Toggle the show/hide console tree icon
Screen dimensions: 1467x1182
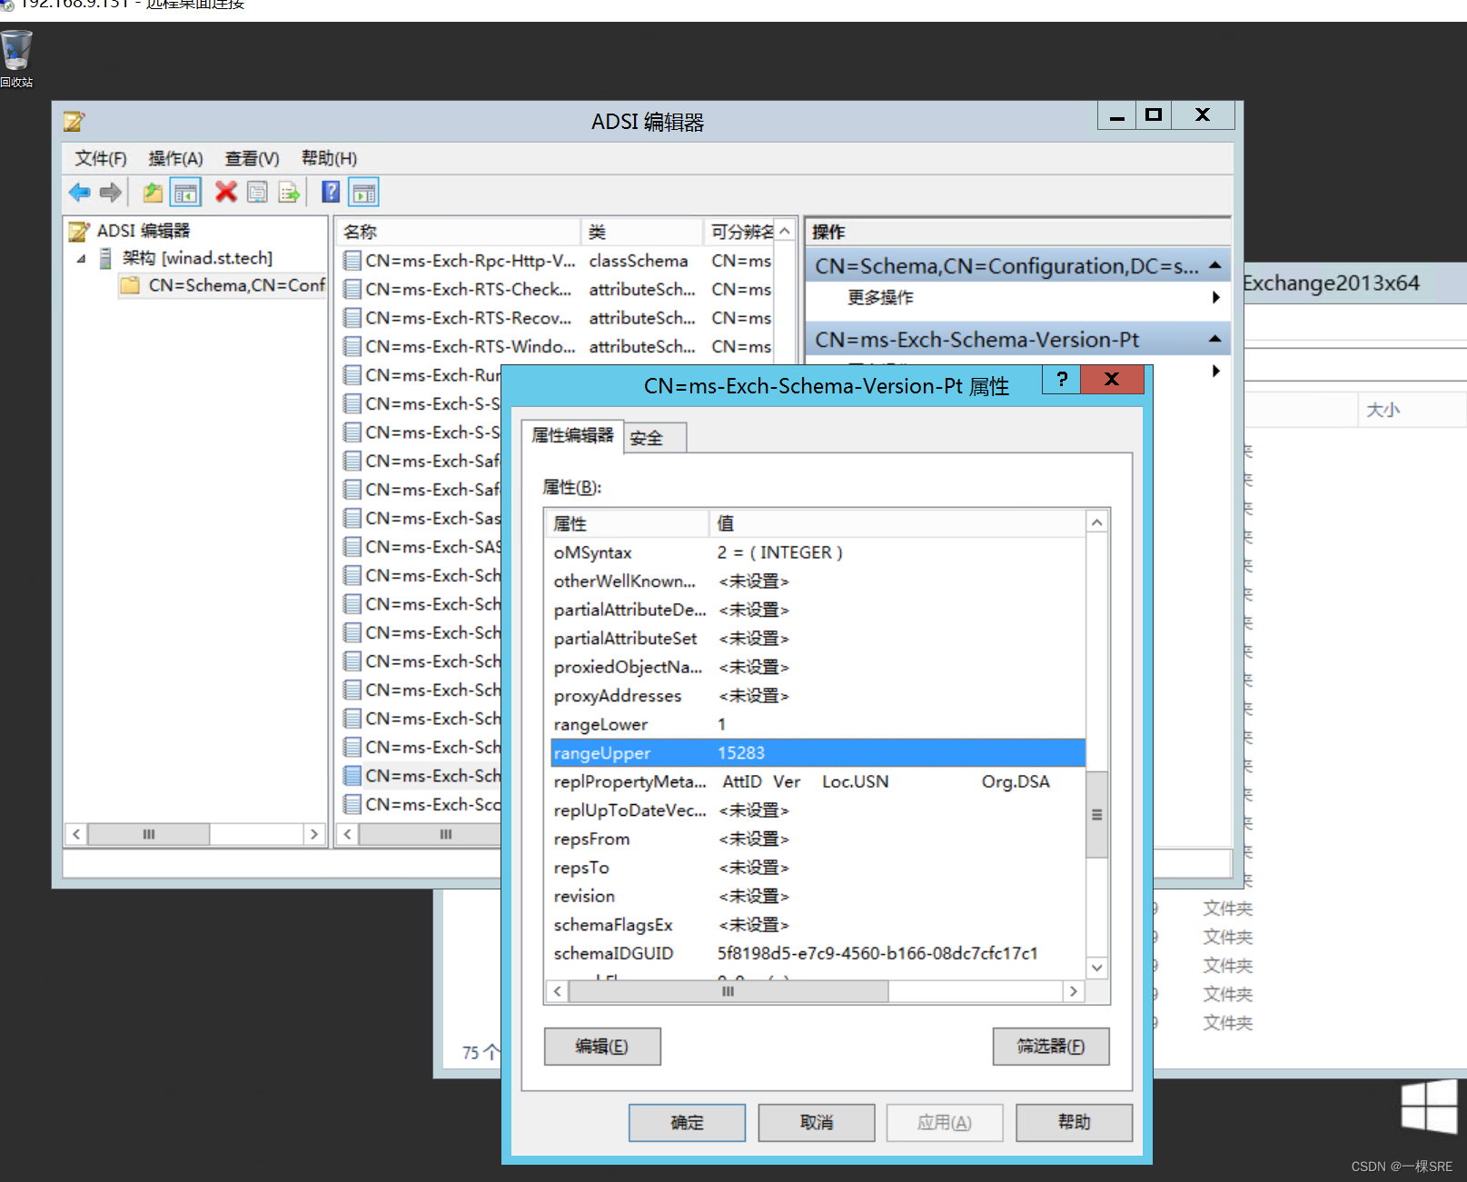(x=185, y=193)
